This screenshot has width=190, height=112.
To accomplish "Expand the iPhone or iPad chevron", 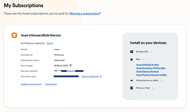I will tap(153, 88).
